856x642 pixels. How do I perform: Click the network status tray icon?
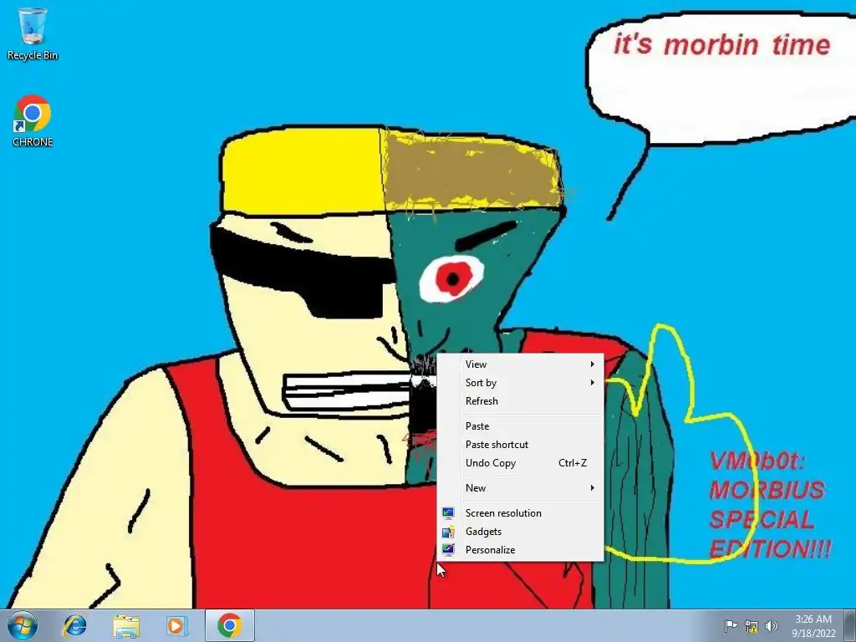coord(752,625)
